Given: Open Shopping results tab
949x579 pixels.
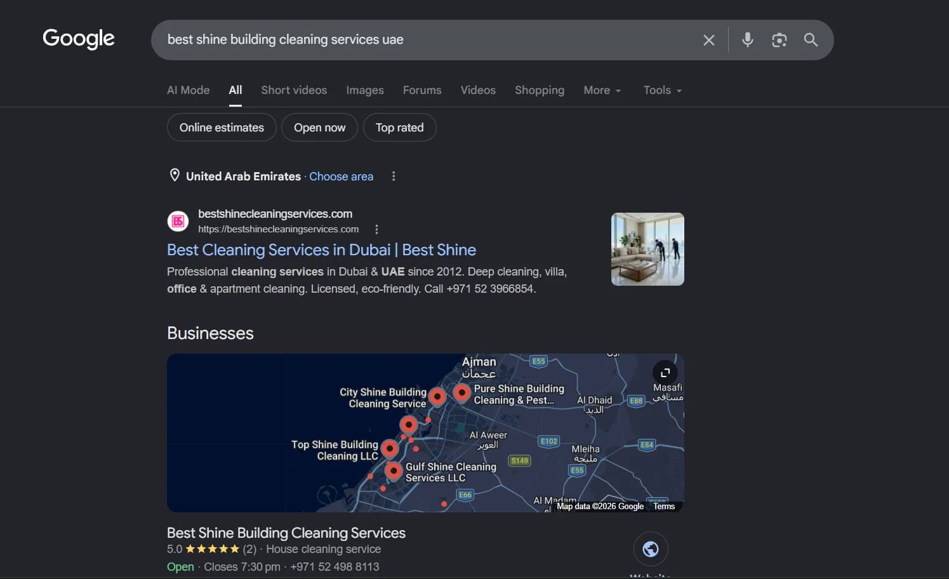Looking at the screenshot, I should [540, 90].
